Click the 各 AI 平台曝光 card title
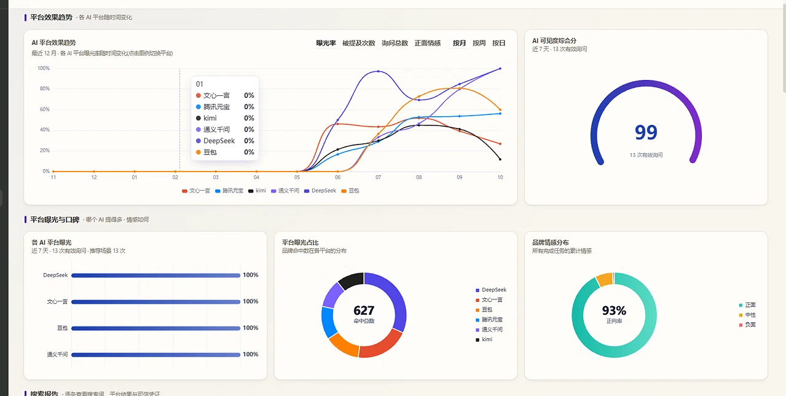 pos(51,242)
